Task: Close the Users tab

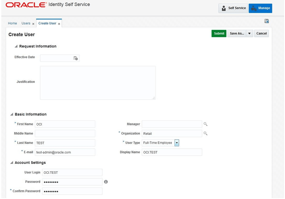Action: coord(33,24)
